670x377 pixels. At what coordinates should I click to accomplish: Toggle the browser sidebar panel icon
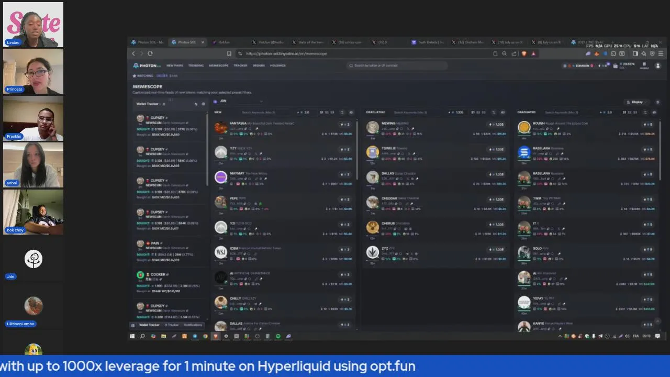click(635, 53)
